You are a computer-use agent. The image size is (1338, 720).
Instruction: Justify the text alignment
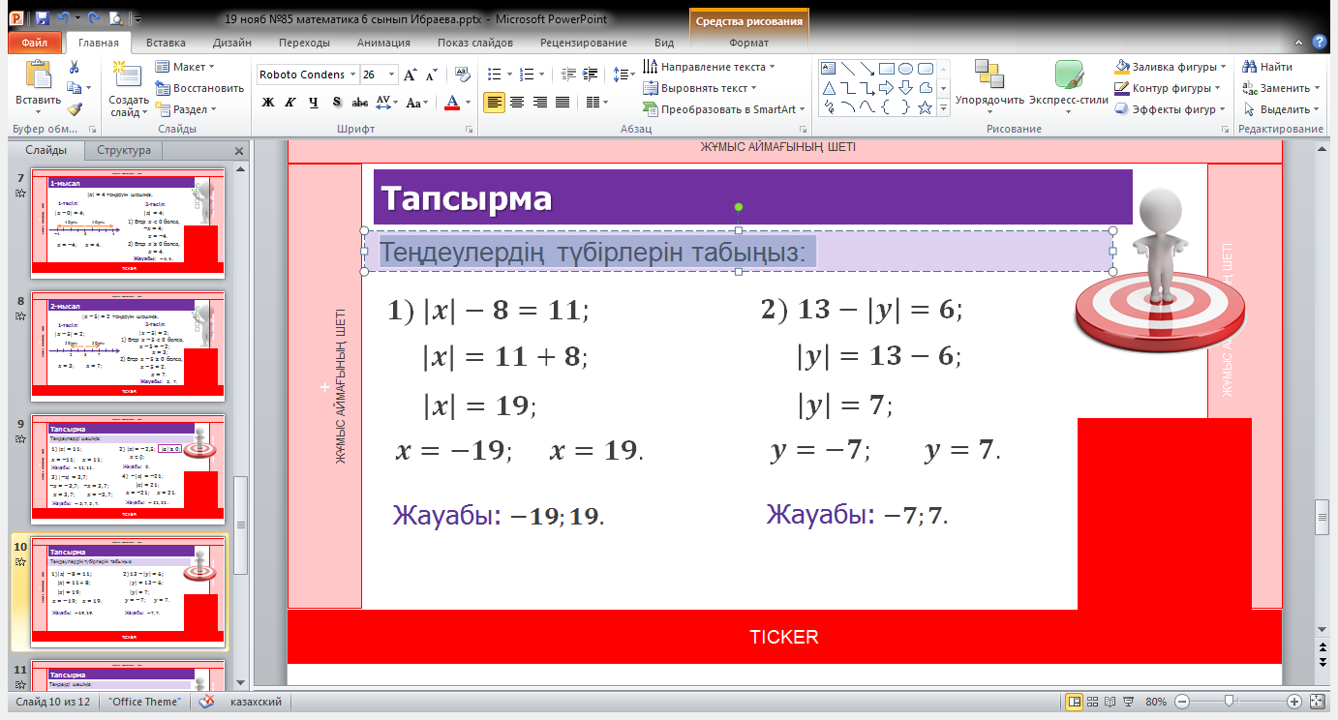click(563, 103)
